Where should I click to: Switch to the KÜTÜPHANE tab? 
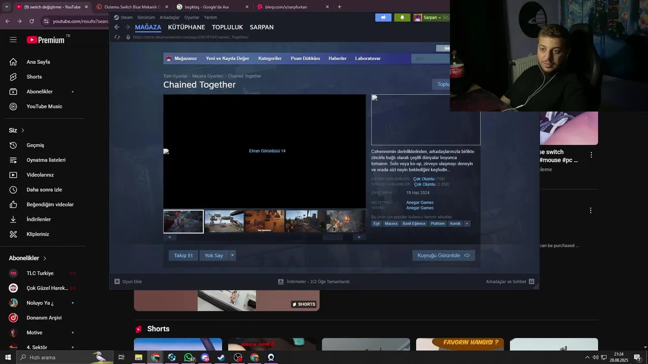tap(186, 27)
